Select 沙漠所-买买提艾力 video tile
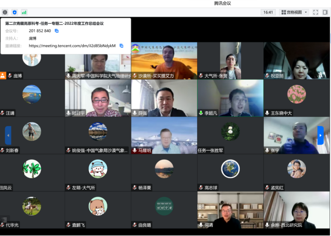Viewport: 331px width, 236px height. click(164, 61)
